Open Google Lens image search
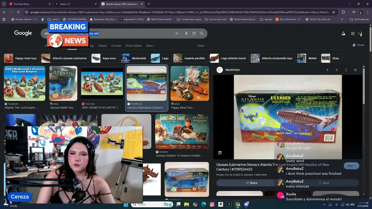 pos(194,33)
